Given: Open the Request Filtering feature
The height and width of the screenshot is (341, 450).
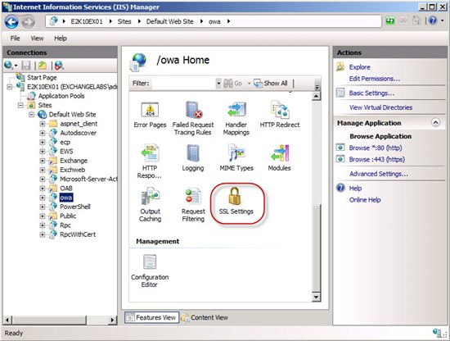Looking at the screenshot, I should coord(193,204).
